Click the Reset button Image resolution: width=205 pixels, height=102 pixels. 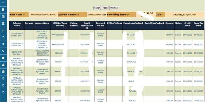click(105, 8)
